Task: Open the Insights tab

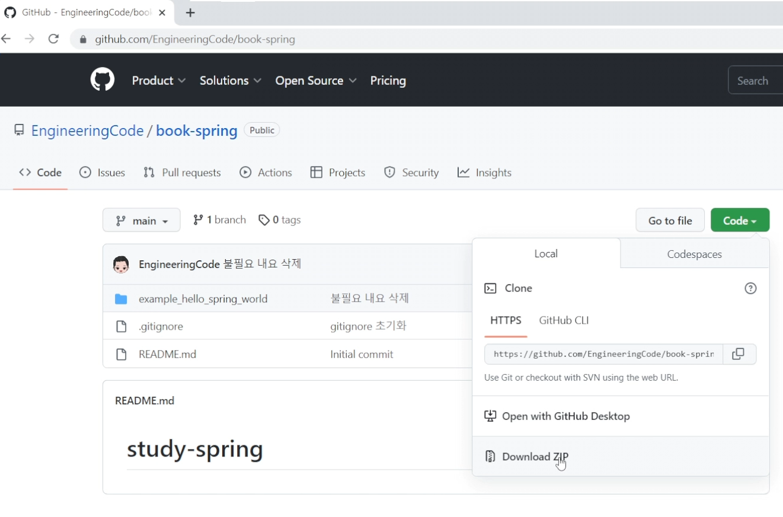Action: (484, 173)
